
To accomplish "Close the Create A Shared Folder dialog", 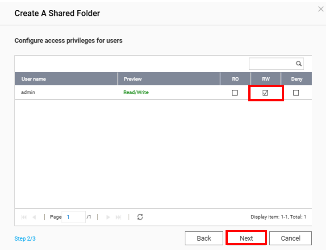I will [321, 9].
